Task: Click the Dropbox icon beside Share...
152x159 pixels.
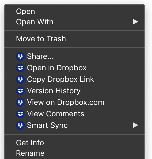Action: (x=20, y=56)
